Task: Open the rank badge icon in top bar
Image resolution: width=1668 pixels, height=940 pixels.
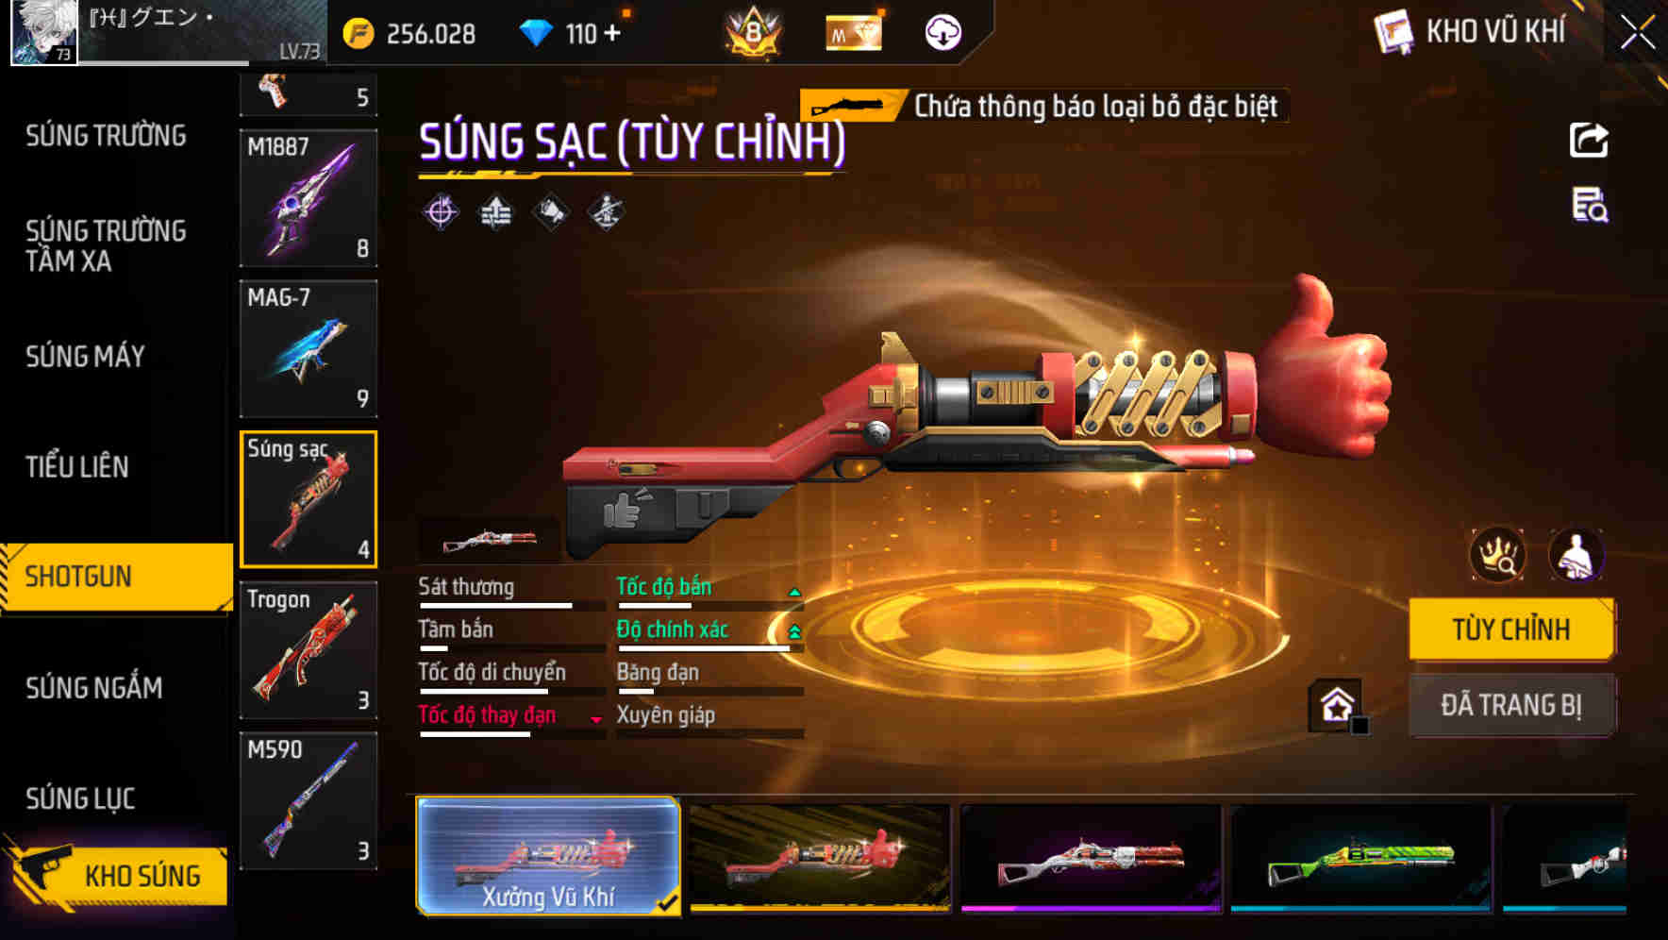Action: (x=753, y=32)
